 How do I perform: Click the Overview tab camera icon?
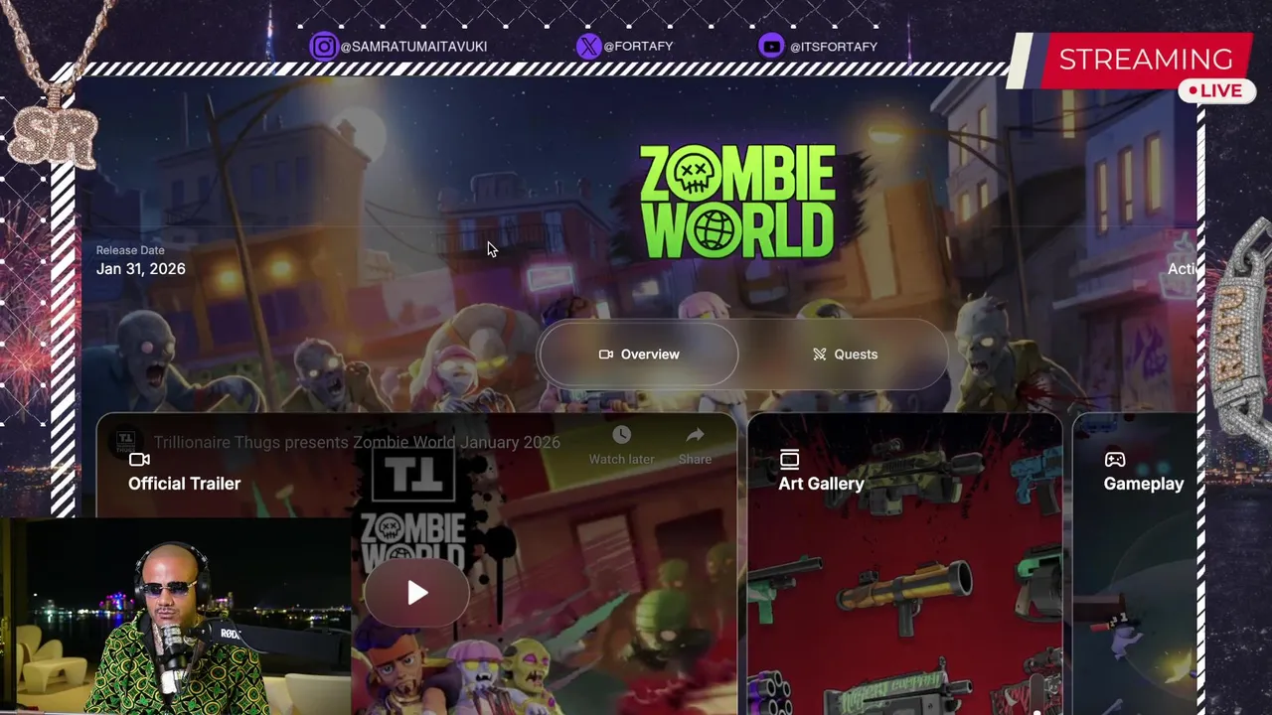[x=606, y=355]
